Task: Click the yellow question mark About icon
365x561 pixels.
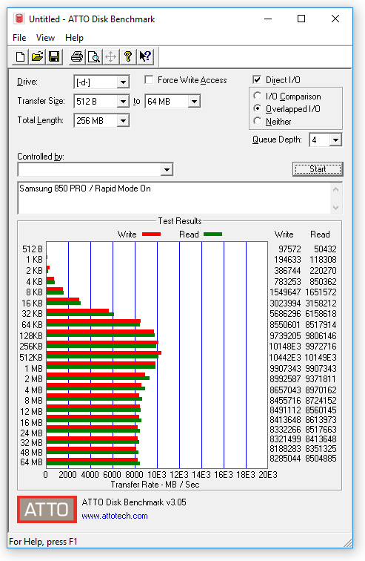Action: [128, 56]
